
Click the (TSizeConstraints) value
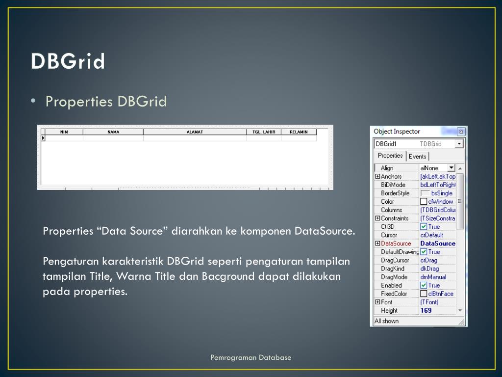tap(438, 218)
